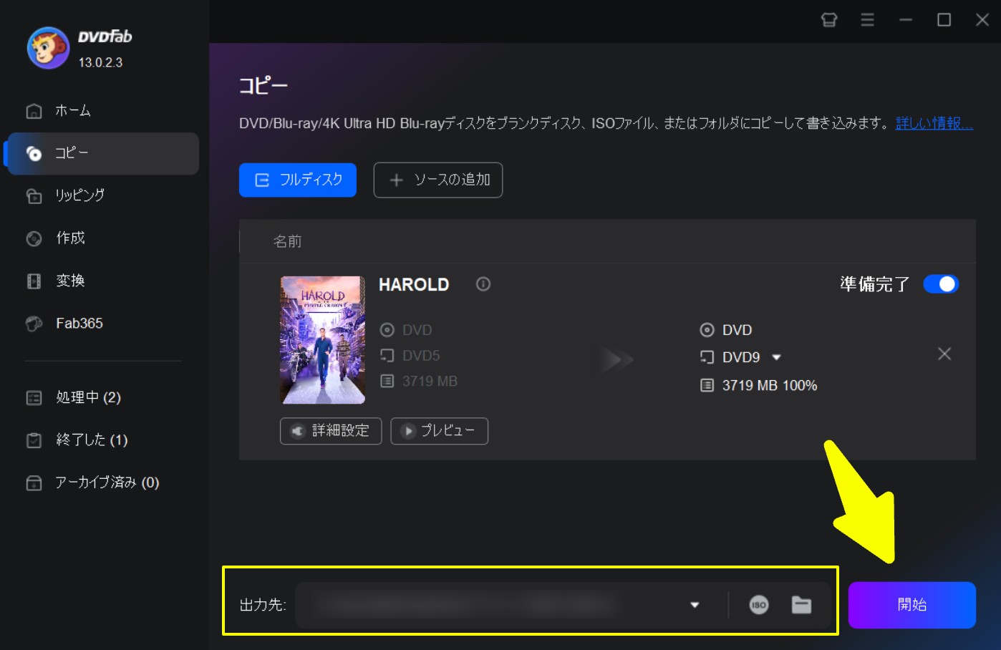This screenshot has height=650, width=1001.
Task: Open Advanced Settings (詳細設定)
Action: click(331, 431)
